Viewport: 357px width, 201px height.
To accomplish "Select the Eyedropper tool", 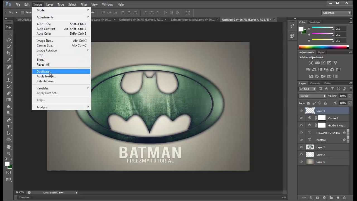I will tap(9, 60).
